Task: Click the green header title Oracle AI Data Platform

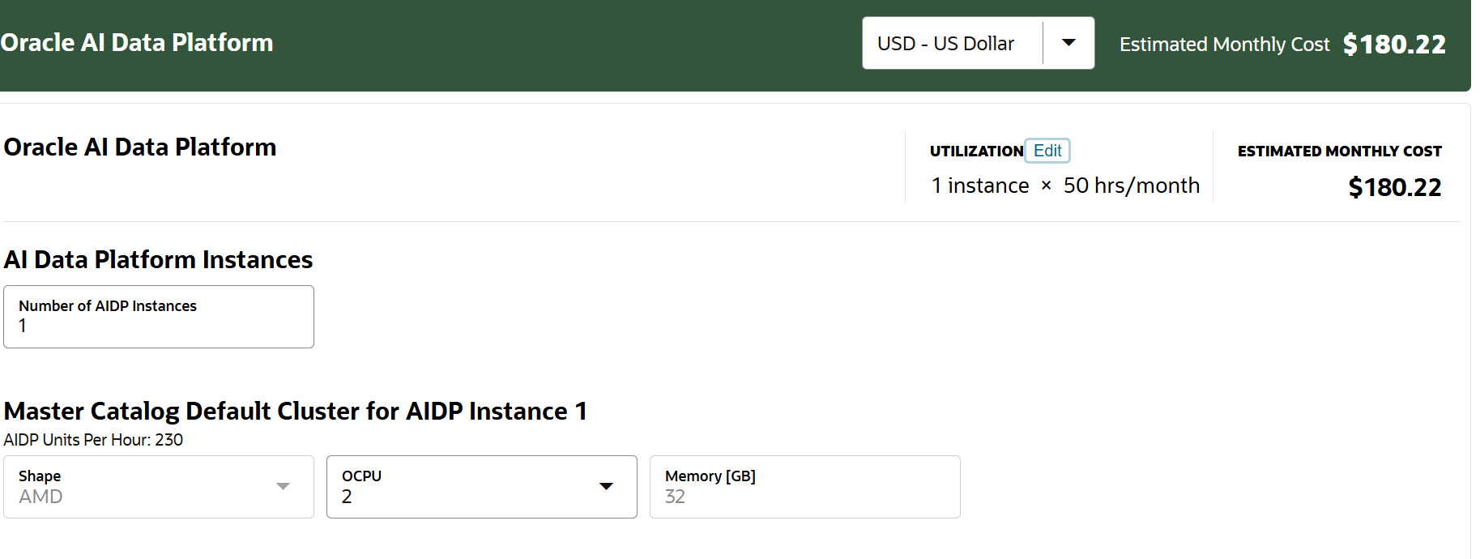Action: coord(137,42)
